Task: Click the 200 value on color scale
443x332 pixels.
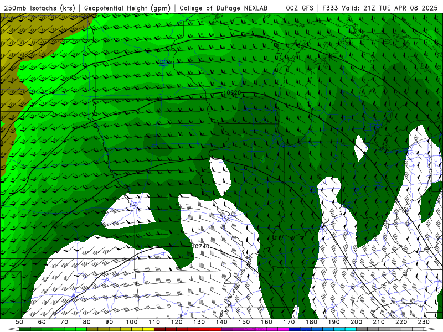Action: tap(356, 322)
